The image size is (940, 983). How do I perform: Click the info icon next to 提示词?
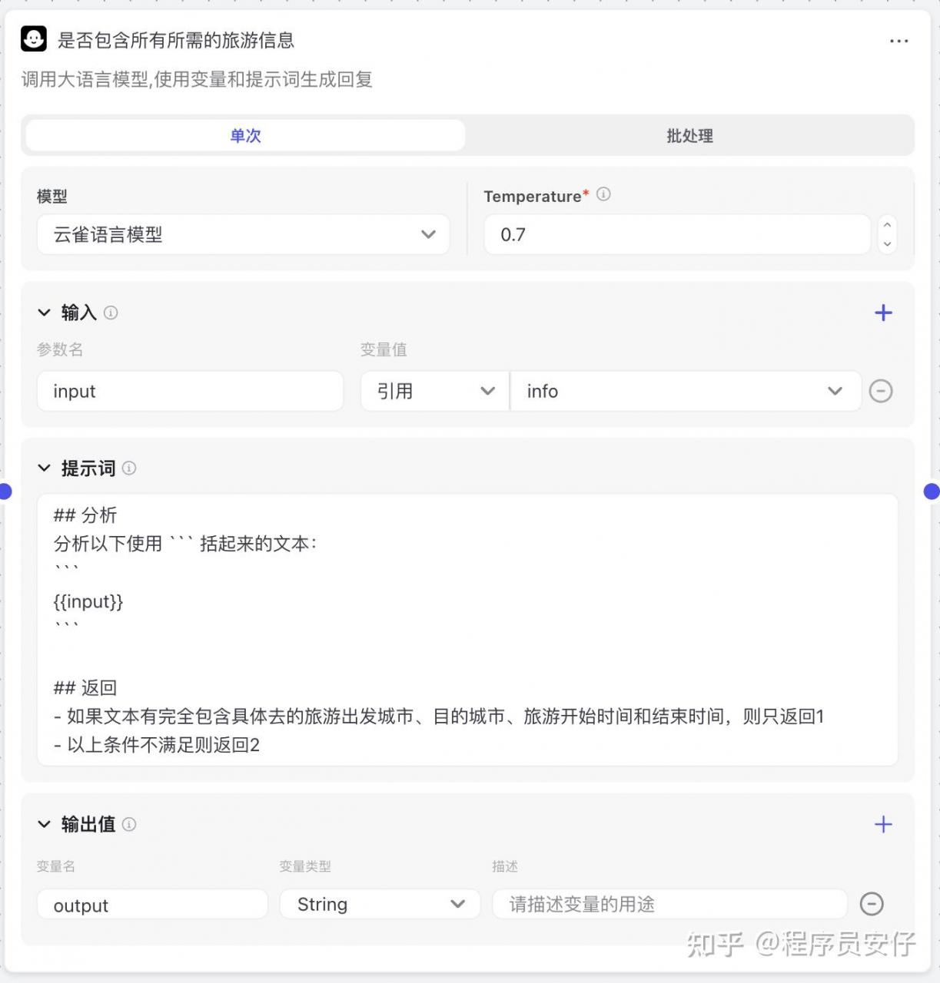129,468
